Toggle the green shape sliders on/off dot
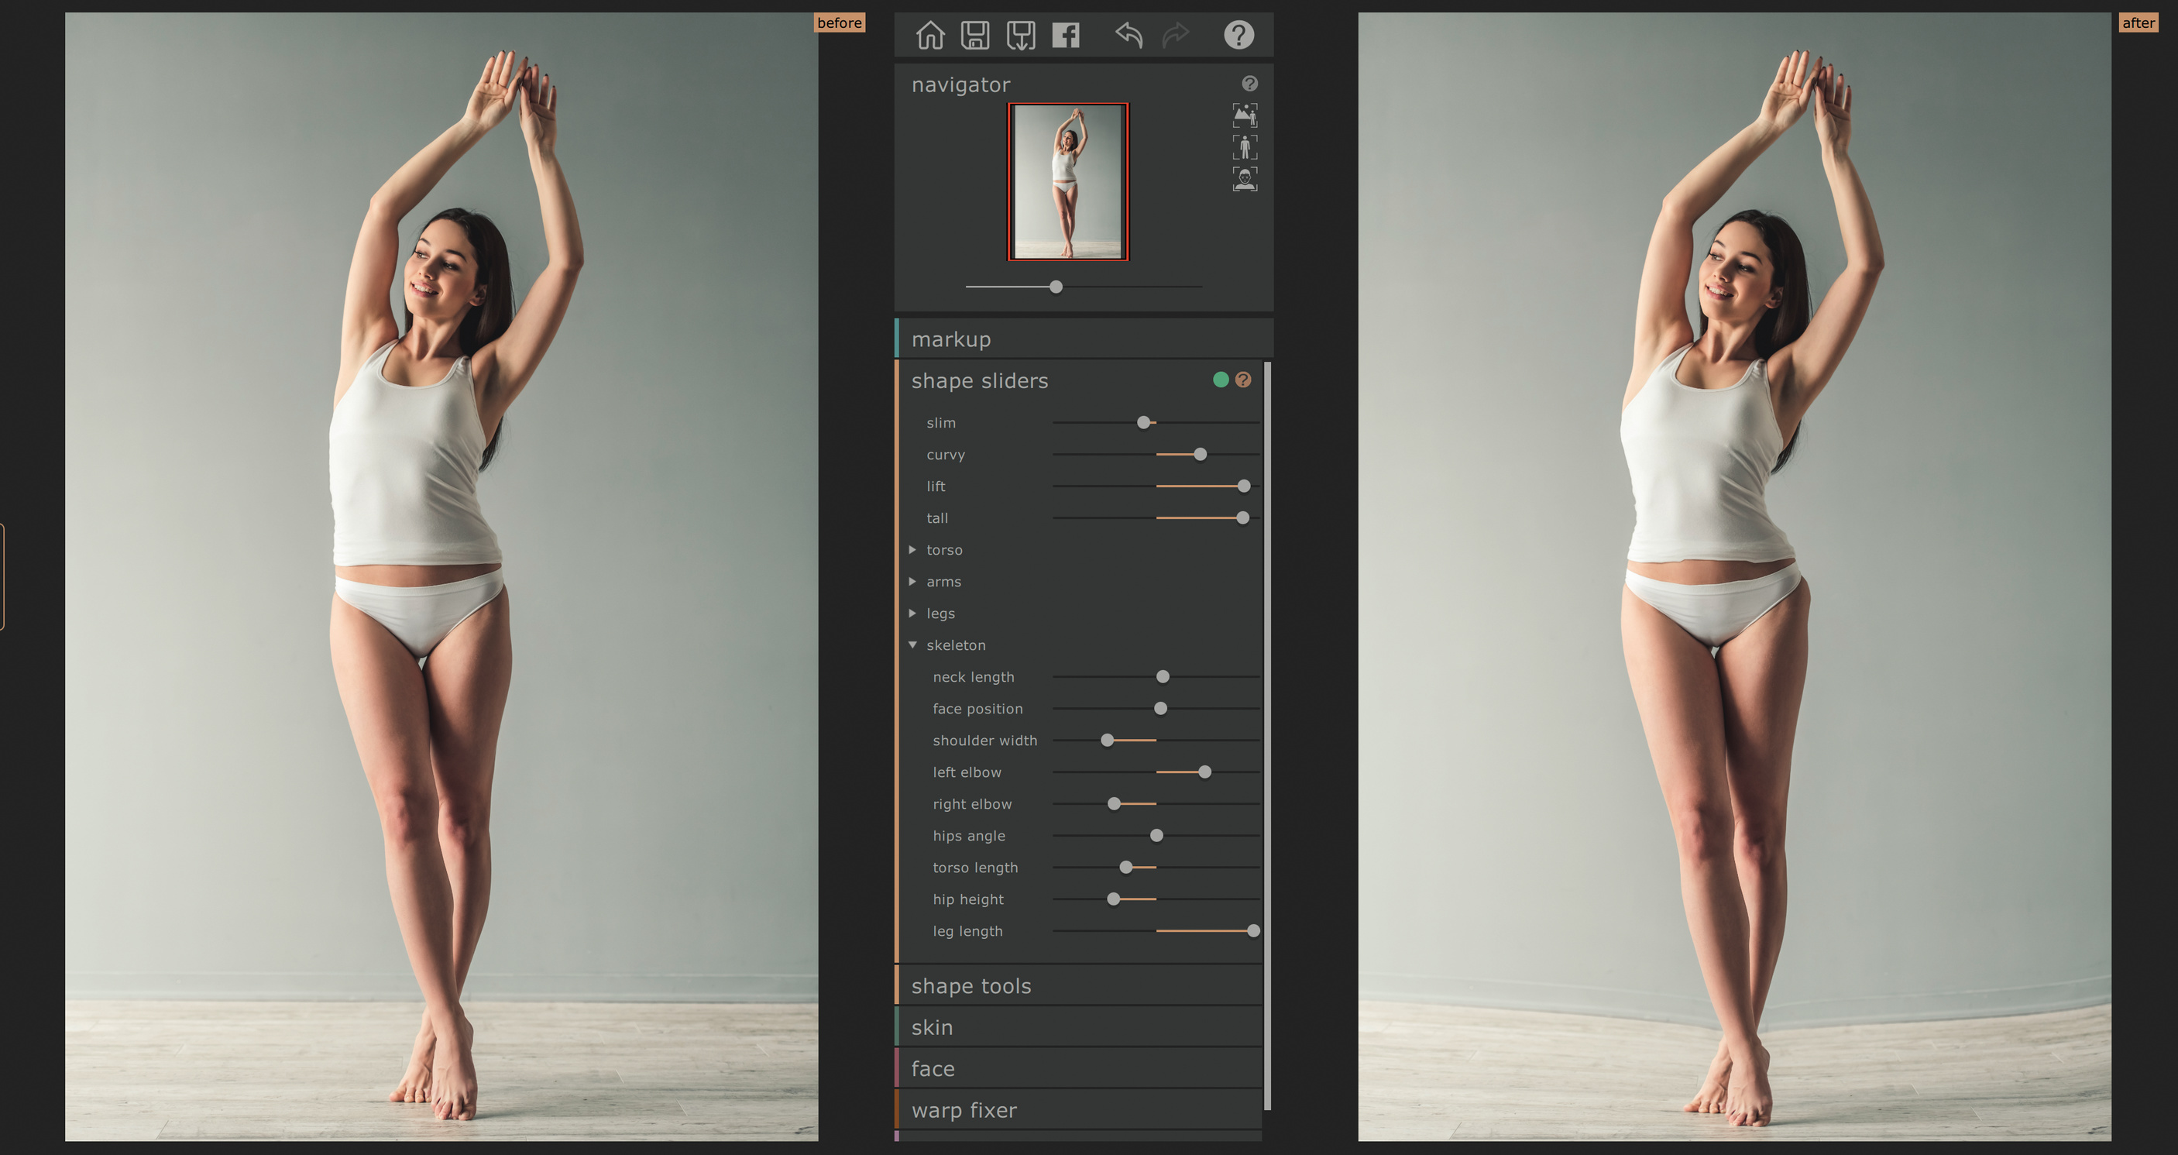The height and width of the screenshot is (1155, 2178). click(x=1220, y=380)
